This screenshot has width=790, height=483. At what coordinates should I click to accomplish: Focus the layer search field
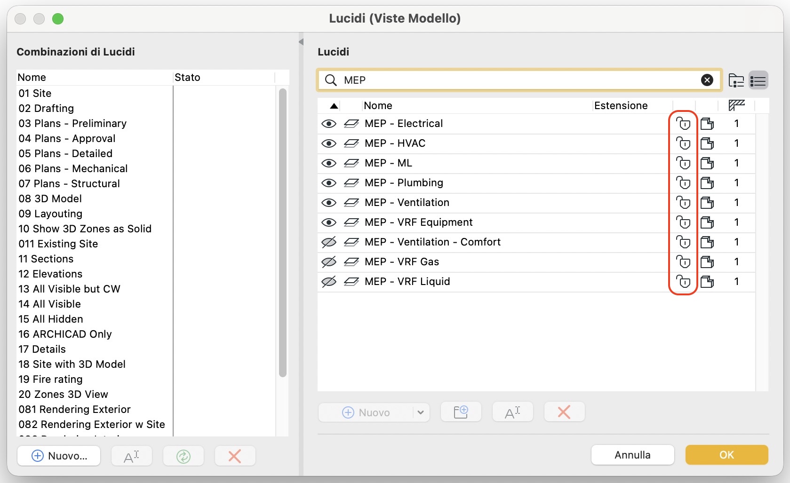pyautogui.click(x=519, y=80)
